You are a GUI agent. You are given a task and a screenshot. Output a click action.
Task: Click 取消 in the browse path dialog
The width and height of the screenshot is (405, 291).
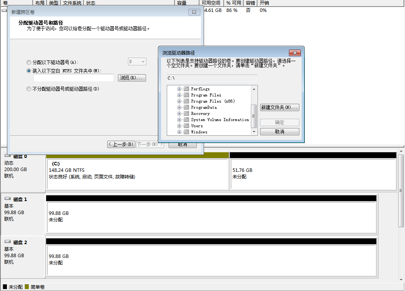(x=279, y=131)
